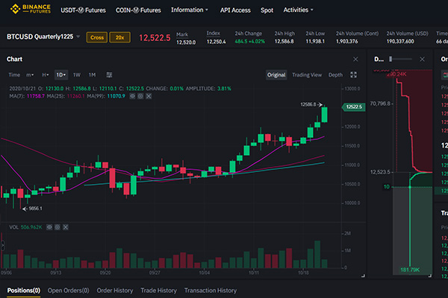
Task: Switch to Trading View chart
Action: [307, 74]
